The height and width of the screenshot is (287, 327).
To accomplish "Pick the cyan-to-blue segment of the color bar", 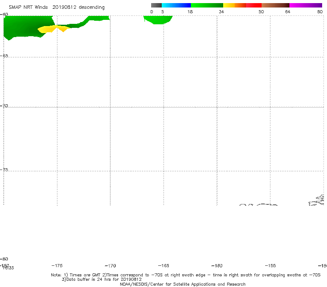I will pyautogui.click(x=176, y=5).
